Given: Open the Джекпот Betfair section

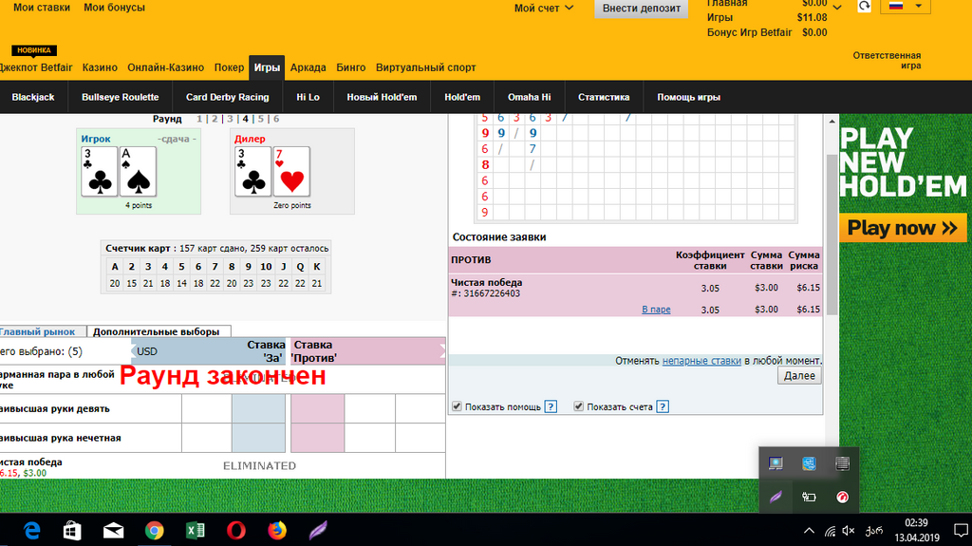Looking at the screenshot, I should tap(36, 67).
